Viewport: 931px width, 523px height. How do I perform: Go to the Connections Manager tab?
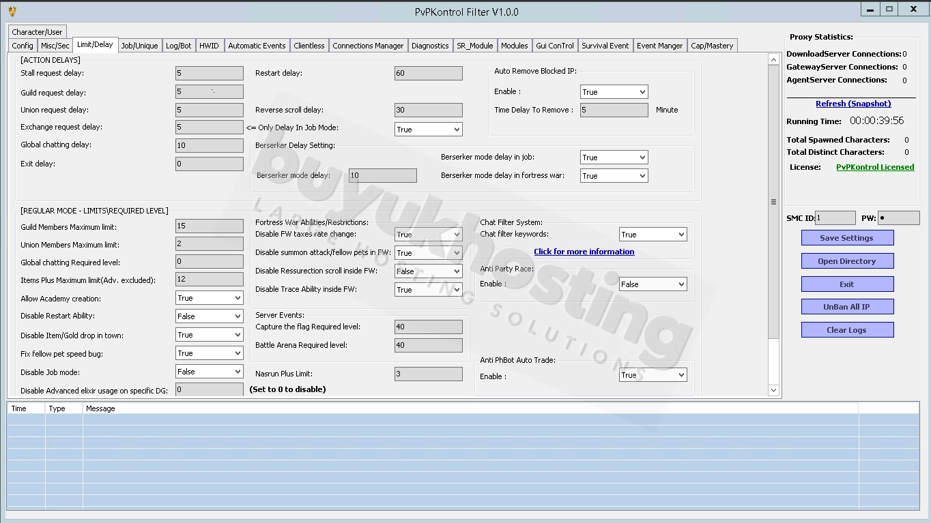[368, 46]
